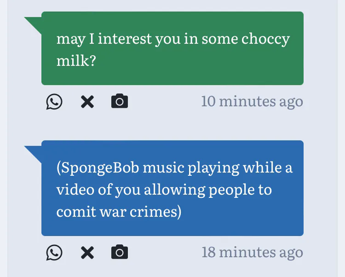Click the "10 minutes ago" timestamp

pos(252,102)
